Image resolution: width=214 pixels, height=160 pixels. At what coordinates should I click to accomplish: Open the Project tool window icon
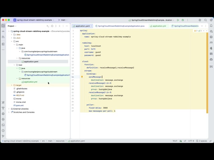pos(3,26)
